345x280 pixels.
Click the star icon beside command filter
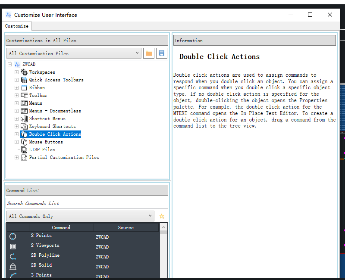[162, 216]
